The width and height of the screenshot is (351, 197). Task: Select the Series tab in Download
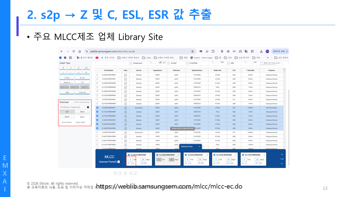point(67,117)
